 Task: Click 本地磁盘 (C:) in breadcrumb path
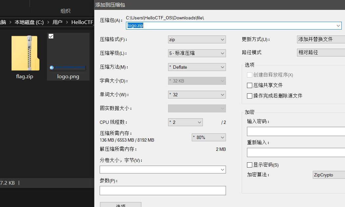[x=29, y=22]
